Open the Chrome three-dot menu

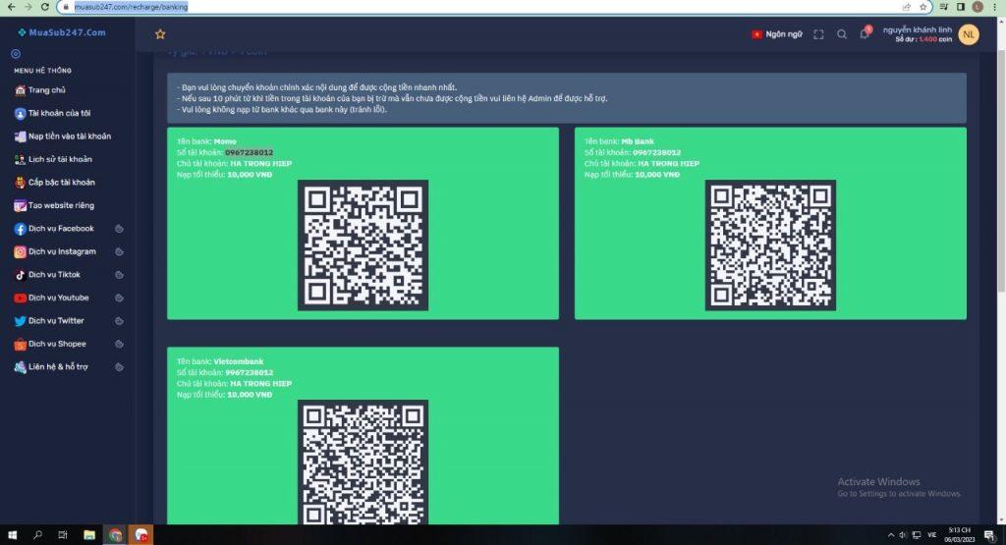click(994, 7)
